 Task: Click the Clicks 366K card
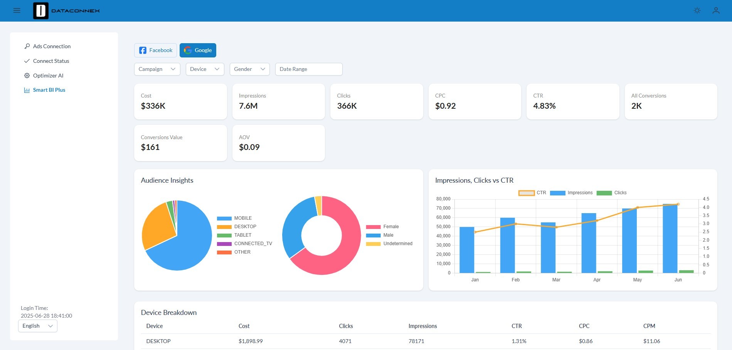[377, 101]
